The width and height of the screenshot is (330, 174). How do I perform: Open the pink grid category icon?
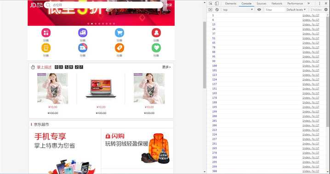[x=46, y=33]
